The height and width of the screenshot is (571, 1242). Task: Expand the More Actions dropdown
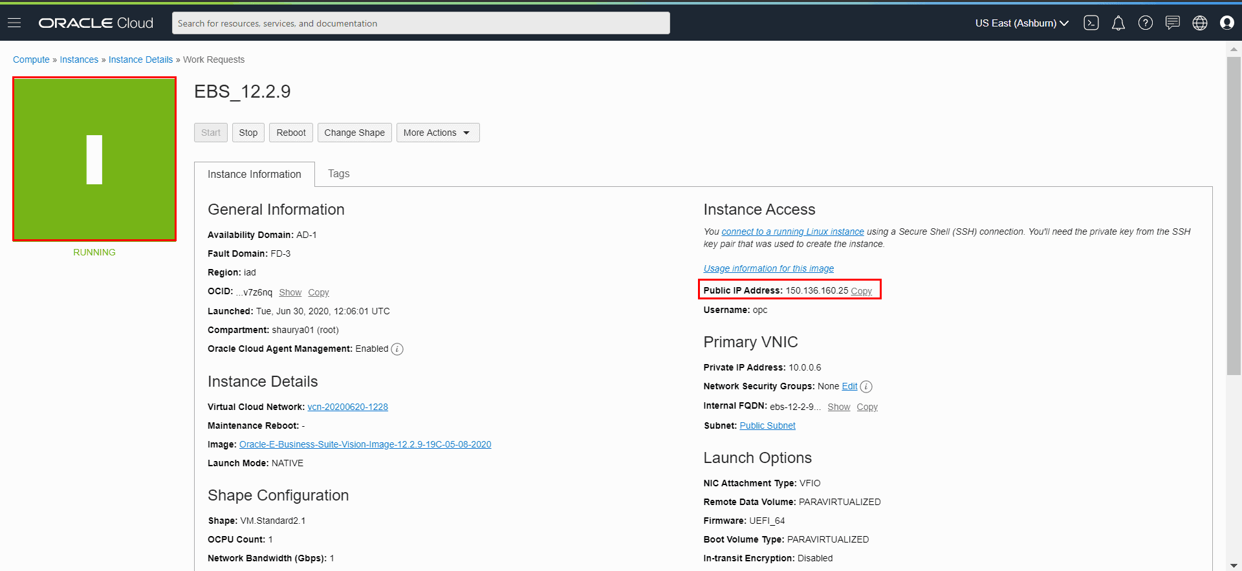tap(438, 133)
